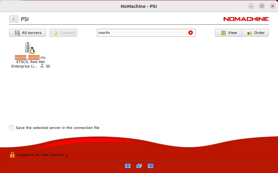Click the padlock icon near logged-in user
This screenshot has height=173, width=278.
[12, 155]
